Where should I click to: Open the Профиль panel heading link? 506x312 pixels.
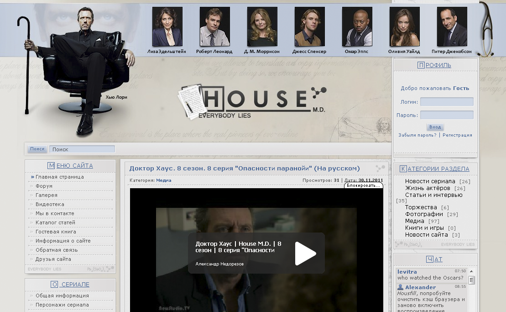point(434,65)
